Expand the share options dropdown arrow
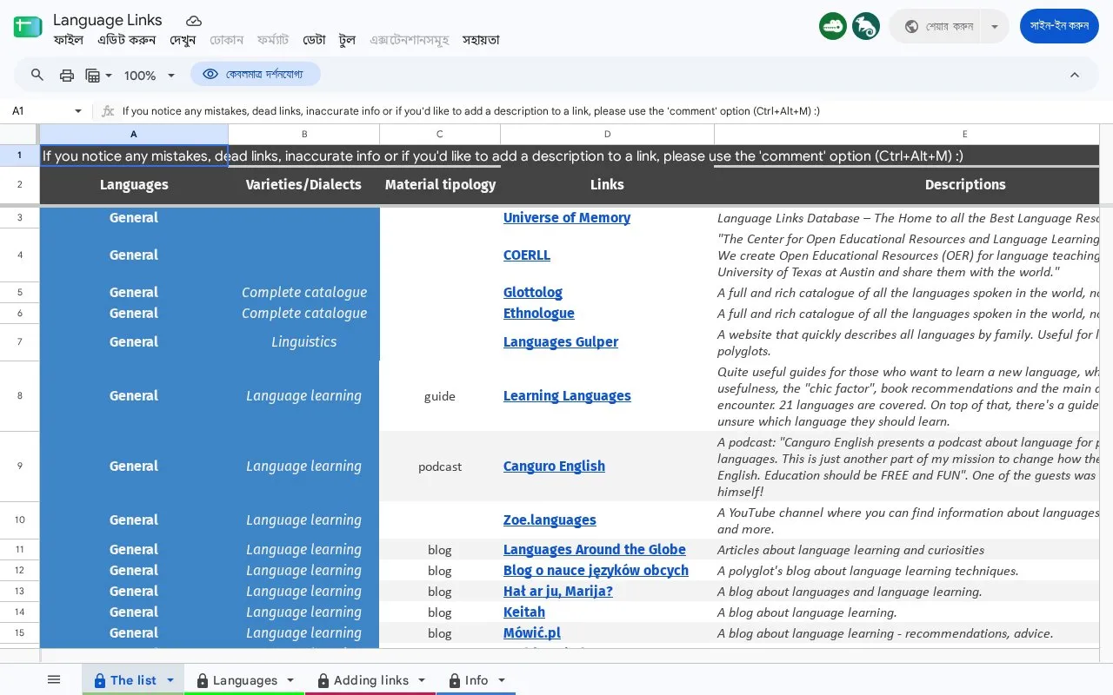The height and width of the screenshot is (695, 1113). coord(995,26)
